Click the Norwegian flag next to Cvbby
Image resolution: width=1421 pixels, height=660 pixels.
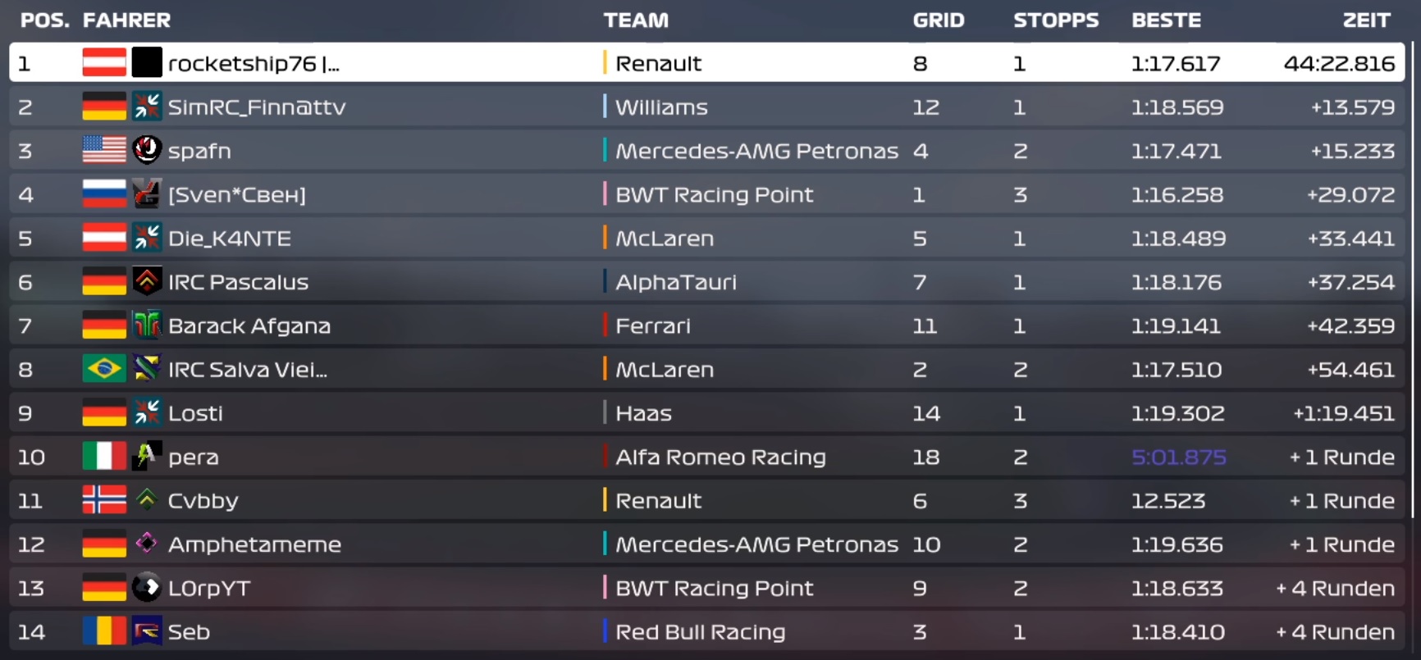tap(104, 500)
